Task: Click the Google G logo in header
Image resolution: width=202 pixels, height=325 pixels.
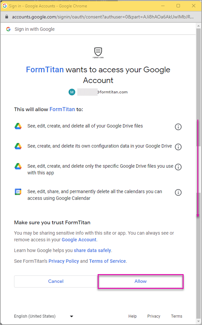Action: tap(8, 29)
